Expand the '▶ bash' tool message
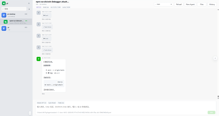Image resolution: width=219 pixels, height=116 pixels. 47,15
